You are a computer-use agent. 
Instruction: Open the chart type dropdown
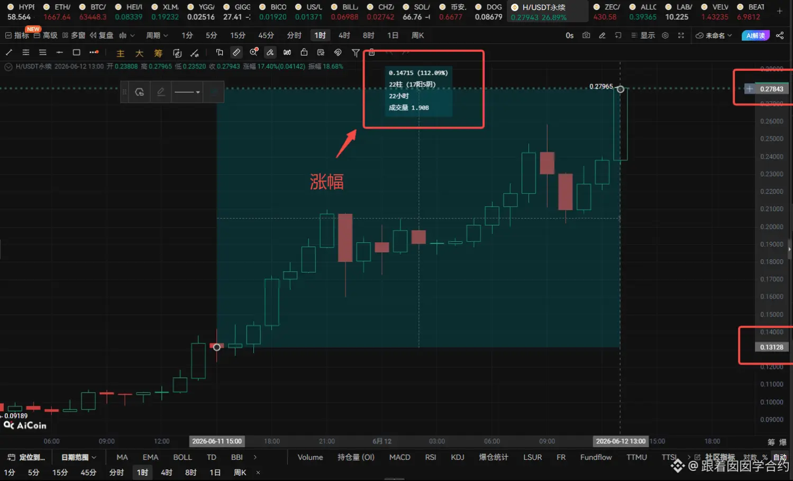(x=127, y=35)
